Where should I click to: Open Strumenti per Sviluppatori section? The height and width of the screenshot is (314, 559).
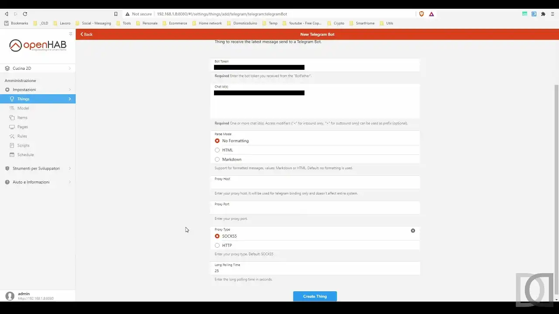click(x=38, y=168)
